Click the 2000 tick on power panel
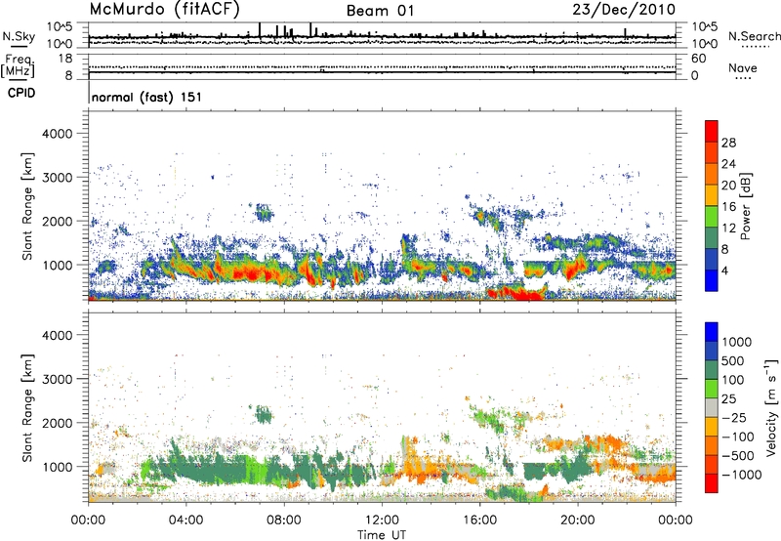The height and width of the screenshot is (541, 781). pyautogui.click(x=58, y=221)
